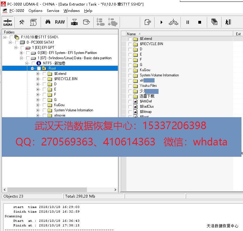Stop the task with the square button

pyautogui.click(x=200, y=22)
